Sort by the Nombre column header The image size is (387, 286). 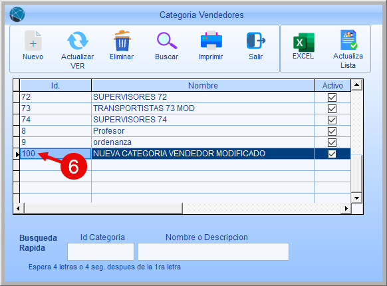[x=203, y=85]
